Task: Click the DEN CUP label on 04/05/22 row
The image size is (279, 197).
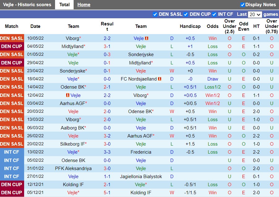Action: 12,46
